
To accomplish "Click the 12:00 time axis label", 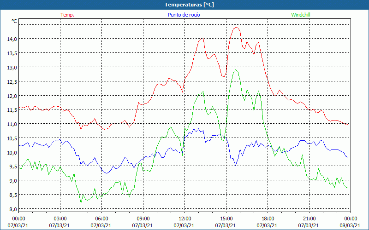I will point(185,219).
